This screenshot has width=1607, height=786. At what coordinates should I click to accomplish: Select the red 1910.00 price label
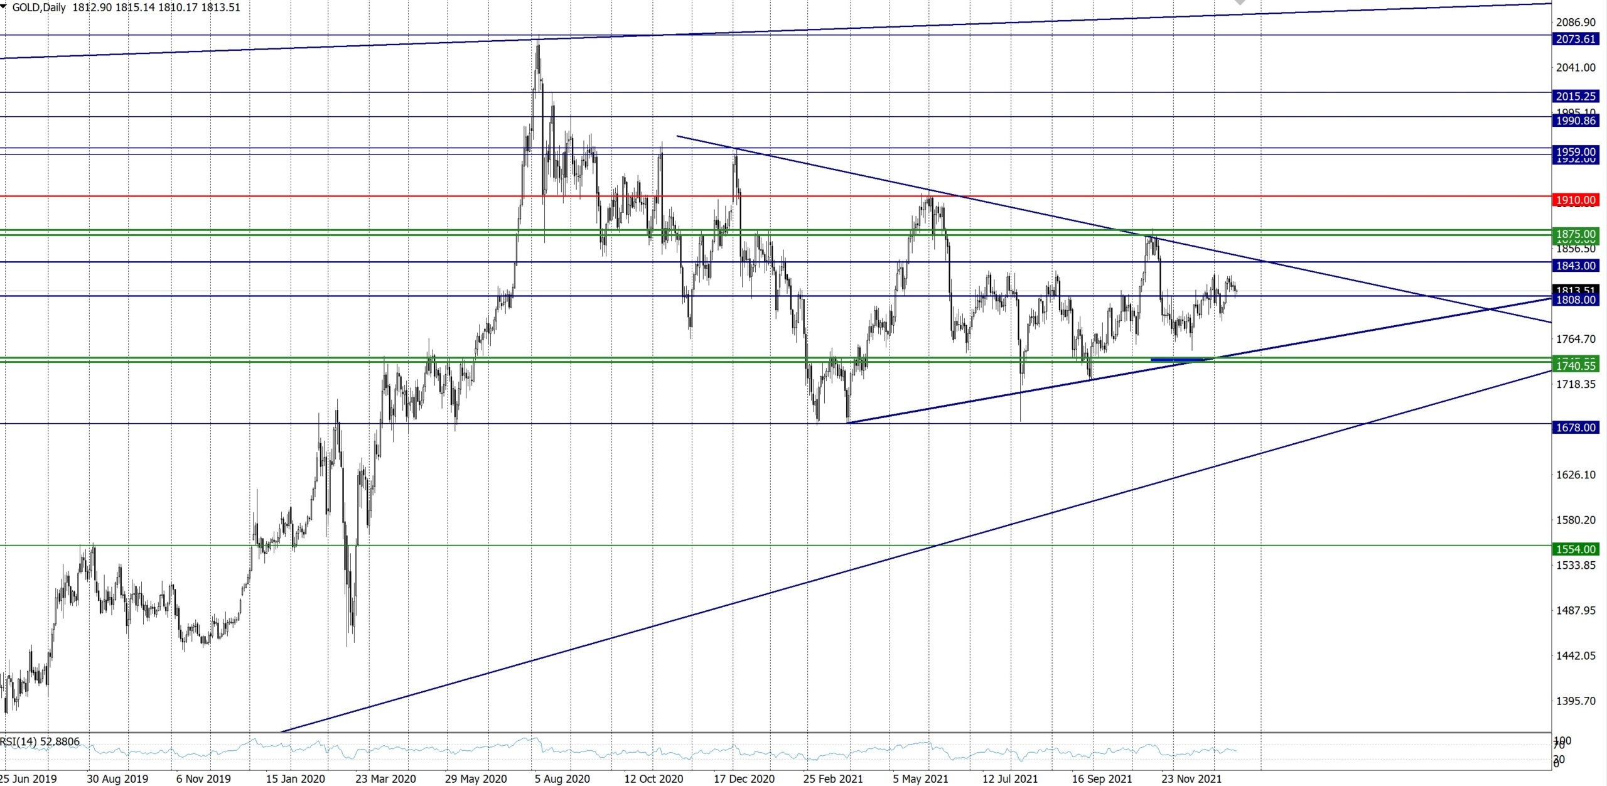pyautogui.click(x=1575, y=200)
